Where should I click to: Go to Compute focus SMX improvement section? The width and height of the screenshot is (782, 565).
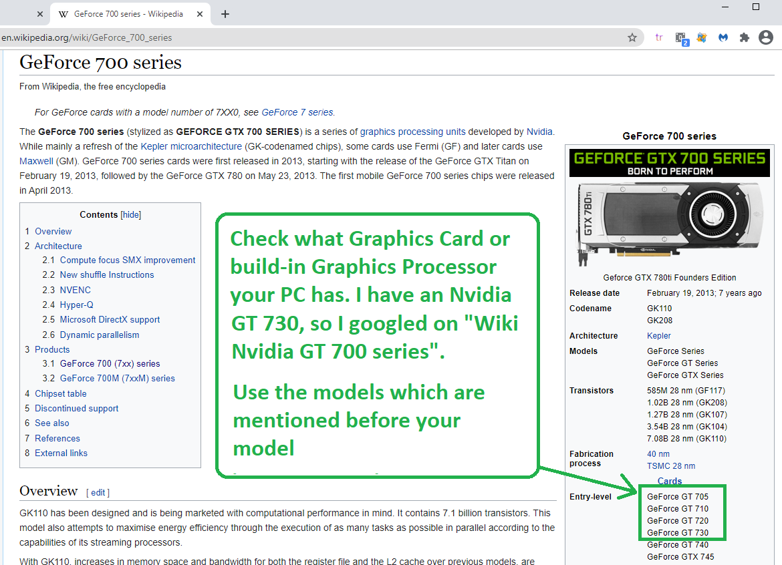pos(127,260)
